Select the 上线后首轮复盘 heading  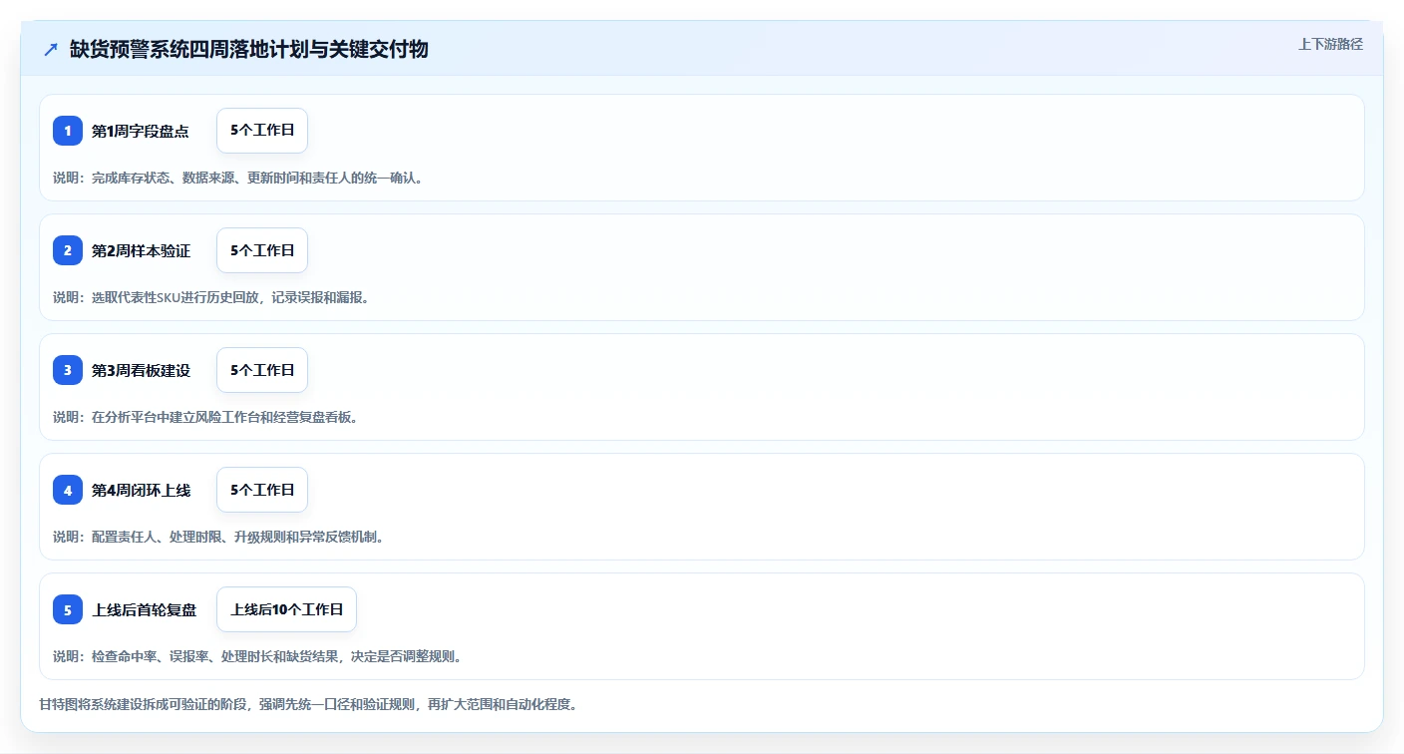[x=145, y=609]
